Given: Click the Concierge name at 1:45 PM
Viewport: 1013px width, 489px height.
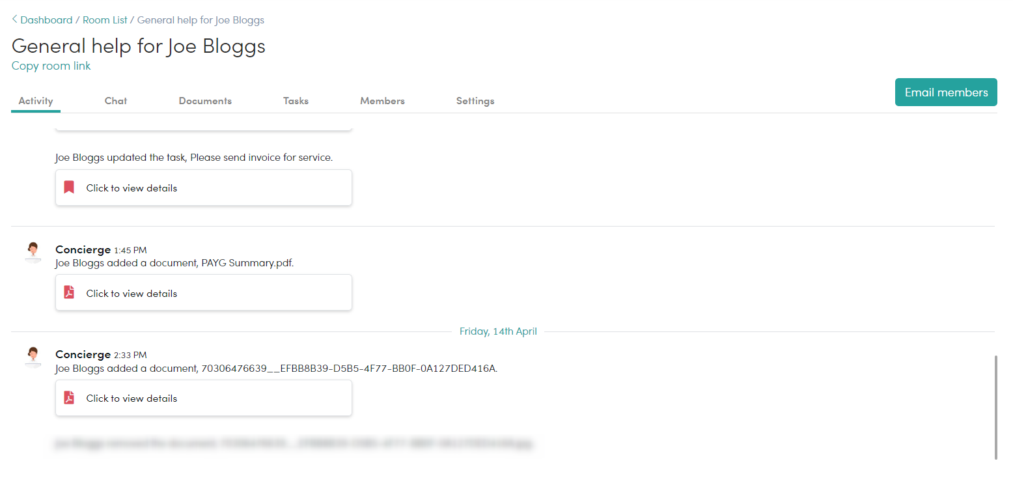Looking at the screenshot, I should (83, 249).
